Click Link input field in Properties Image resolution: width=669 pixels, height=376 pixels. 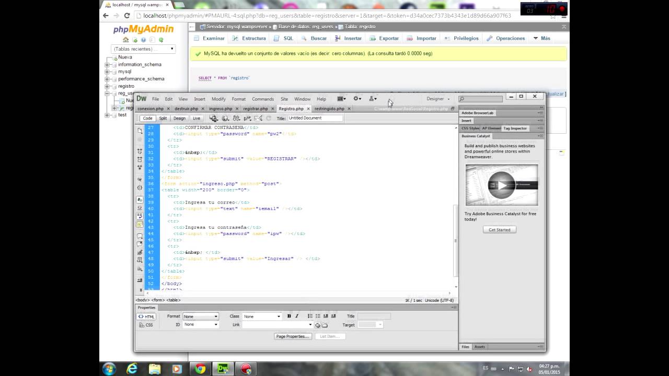click(x=277, y=325)
